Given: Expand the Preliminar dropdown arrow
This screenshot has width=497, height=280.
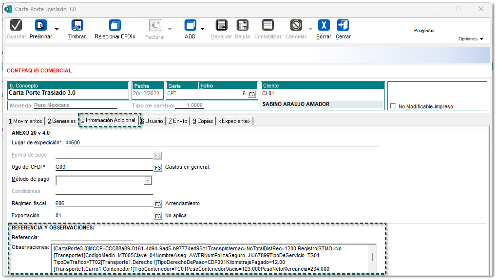Looking at the screenshot, I should (x=57, y=29).
